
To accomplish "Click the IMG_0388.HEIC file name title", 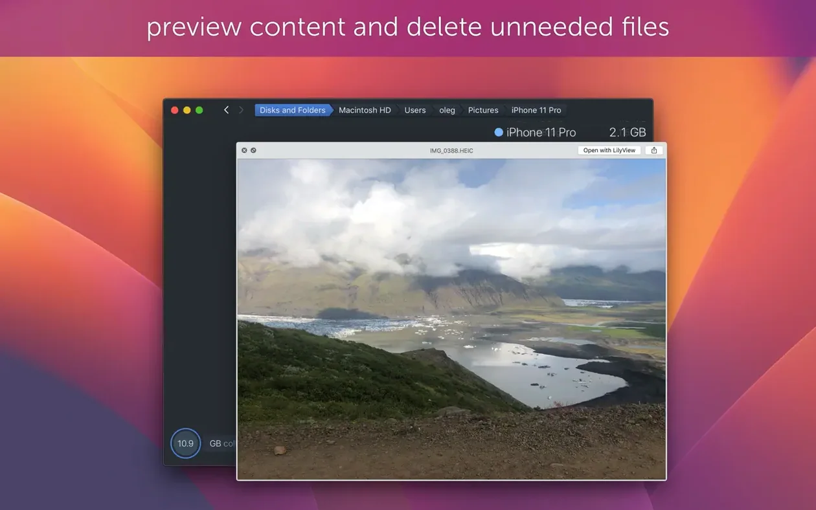I will [451, 151].
